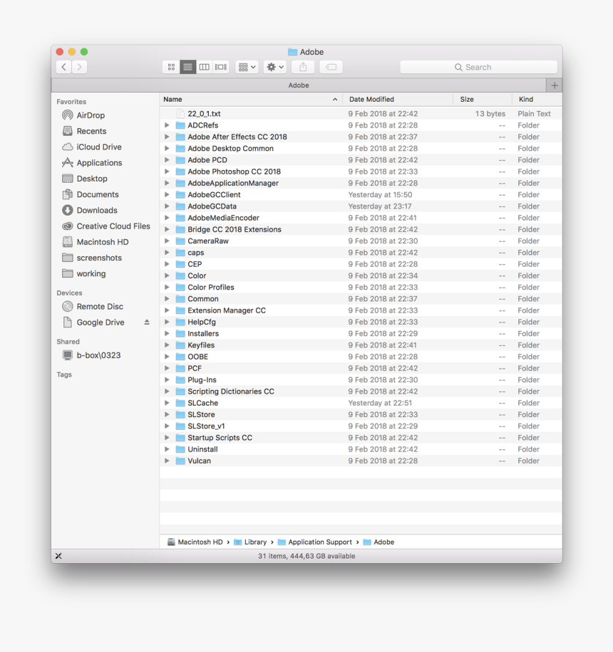Viewport: 613px width, 652px height.
Task: Go forward with the forward arrow
Action: pos(79,67)
